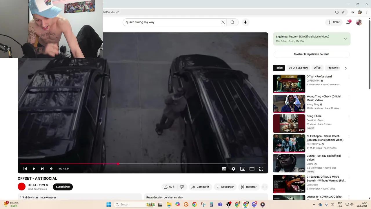371x209 pixels.
Task: Open Discord from the taskbar
Action: pyautogui.click(x=254, y=204)
